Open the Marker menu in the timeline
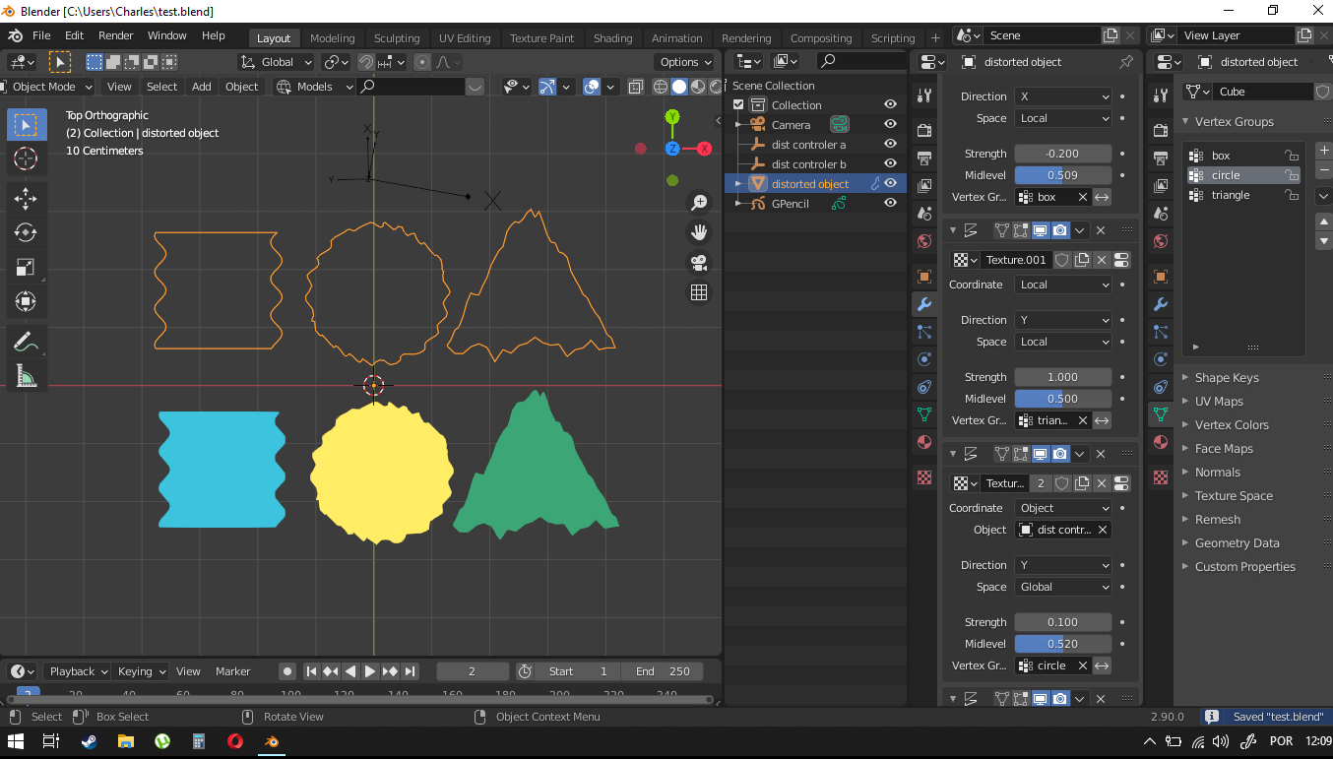1333x760 pixels. [x=233, y=671]
